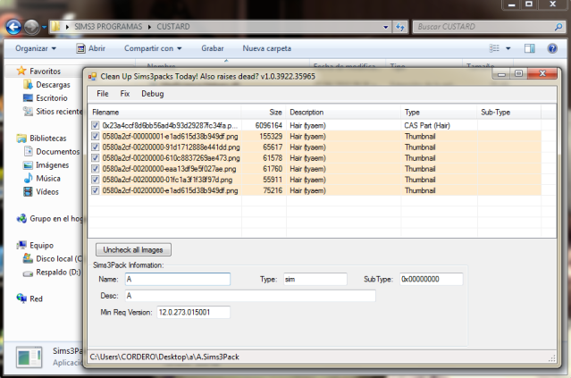Open the Imágenes library

click(54, 164)
